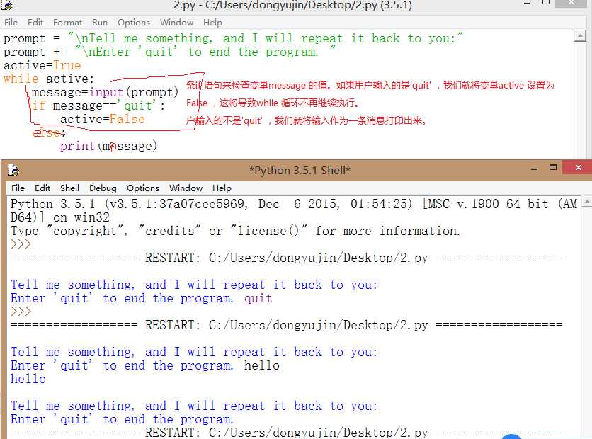Close the Python 3.5.1 Shell window

point(578,168)
